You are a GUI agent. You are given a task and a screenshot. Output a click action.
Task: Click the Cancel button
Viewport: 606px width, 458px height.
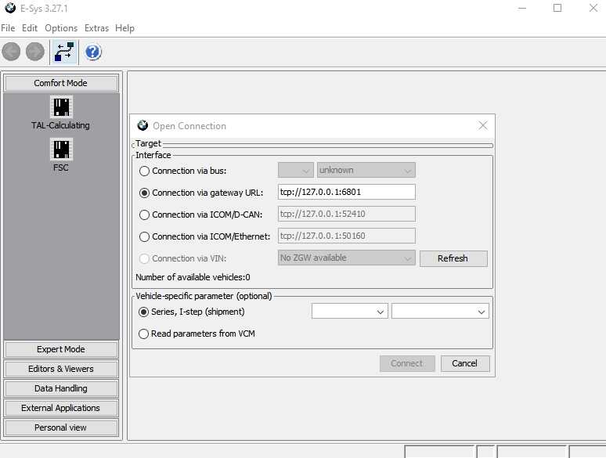click(464, 363)
